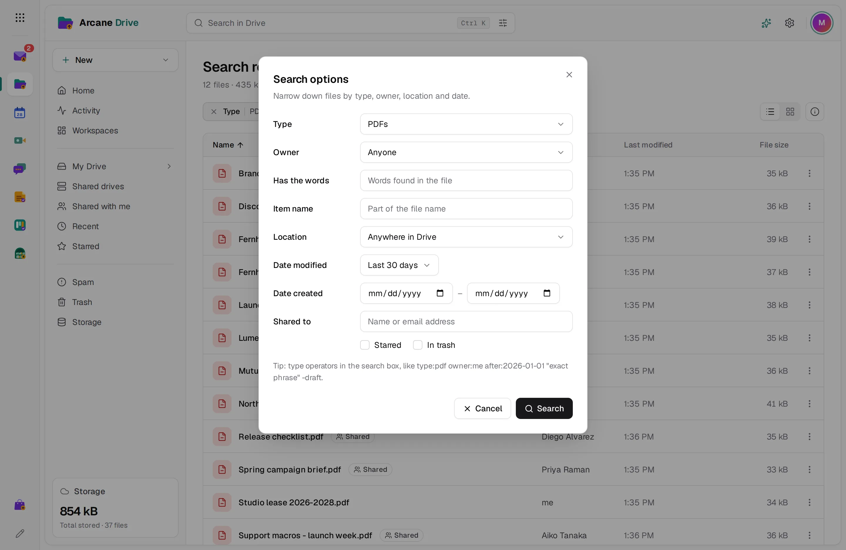Open the Date modified Last 30 days dropdown
The height and width of the screenshot is (550, 846).
pos(399,265)
